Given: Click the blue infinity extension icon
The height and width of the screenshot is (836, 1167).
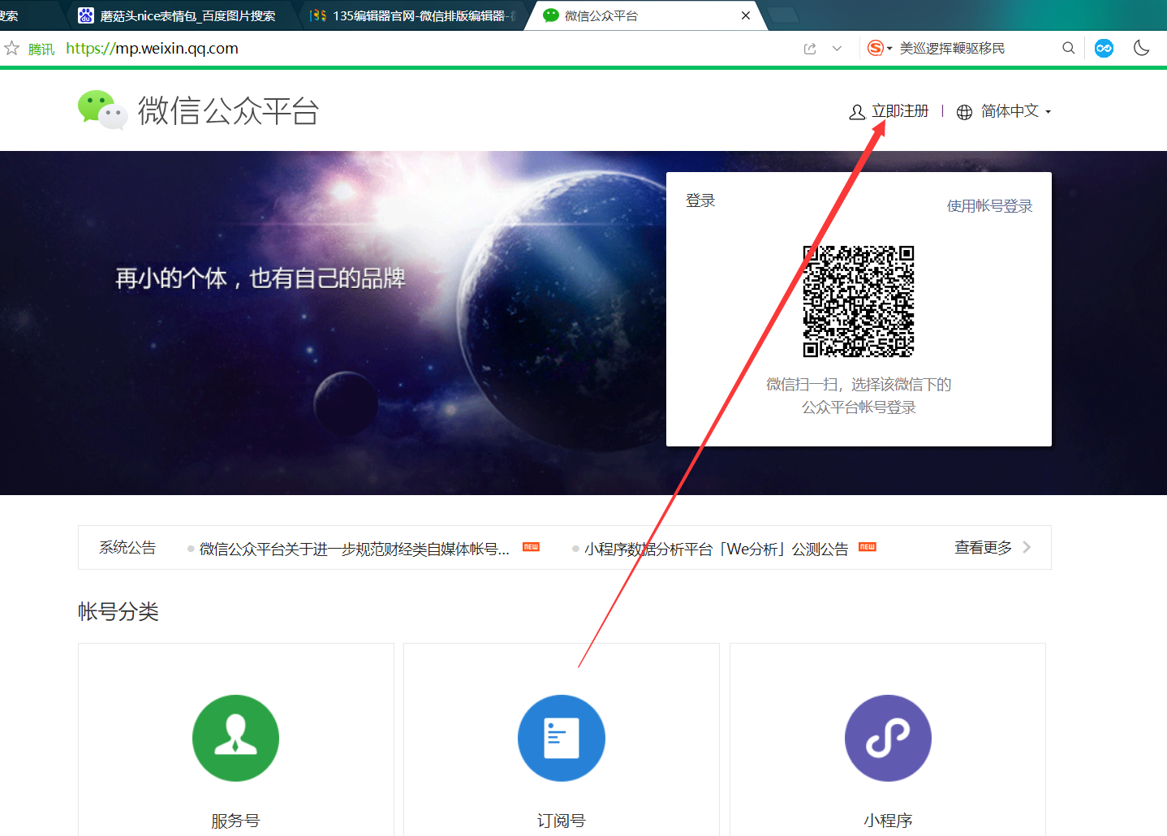Looking at the screenshot, I should (x=1104, y=48).
